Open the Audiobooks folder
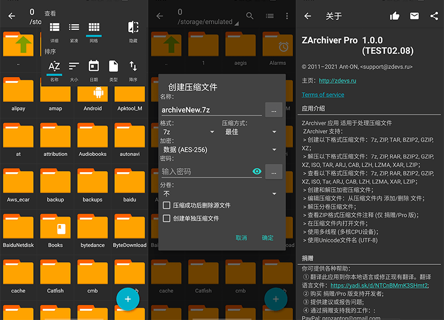 coord(93,140)
